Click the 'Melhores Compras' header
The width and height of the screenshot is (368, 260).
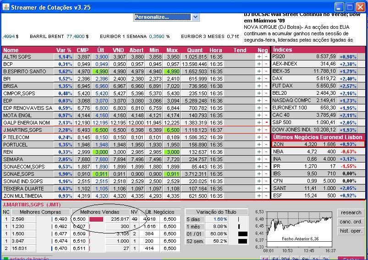[x=40, y=212]
